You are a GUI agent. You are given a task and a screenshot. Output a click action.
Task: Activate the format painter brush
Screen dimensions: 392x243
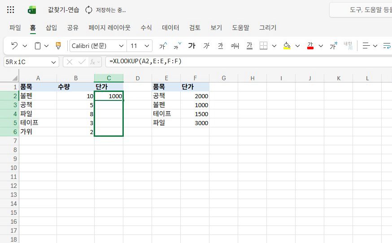(58, 46)
